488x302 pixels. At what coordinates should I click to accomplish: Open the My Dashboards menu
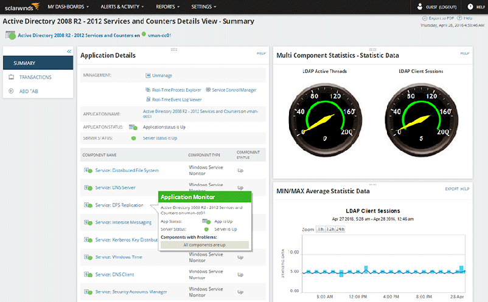point(68,7)
